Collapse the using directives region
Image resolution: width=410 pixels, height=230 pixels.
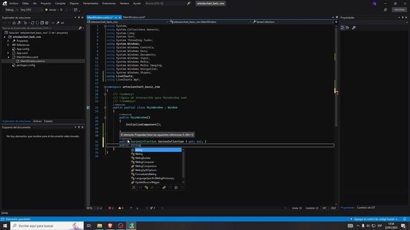click(105, 26)
